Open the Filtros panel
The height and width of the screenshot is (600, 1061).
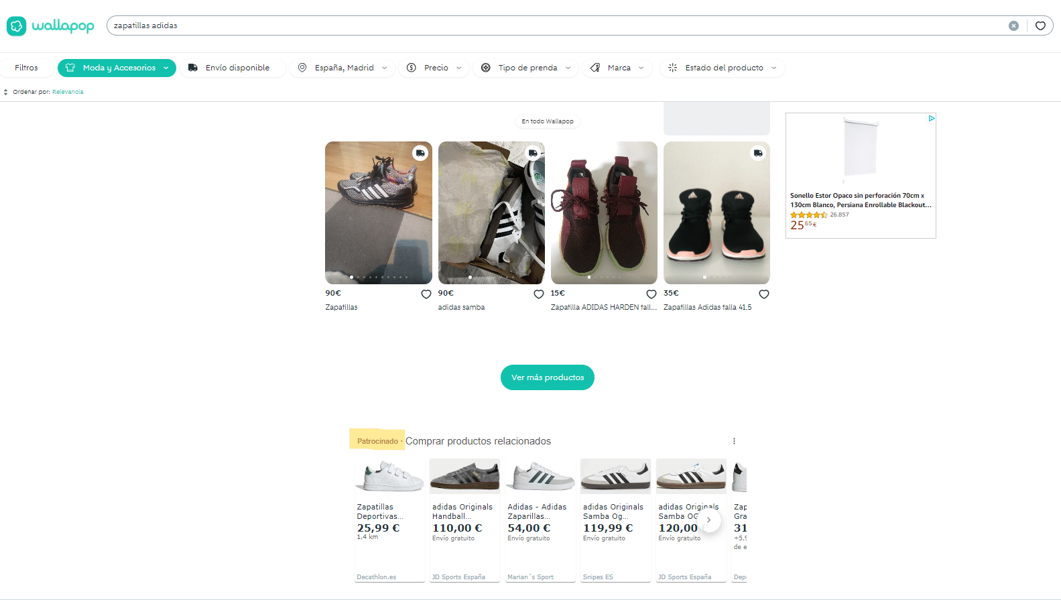[x=26, y=68]
